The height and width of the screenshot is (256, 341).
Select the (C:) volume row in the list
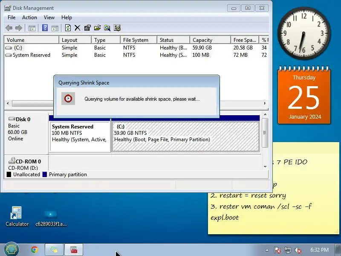tap(136, 48)
